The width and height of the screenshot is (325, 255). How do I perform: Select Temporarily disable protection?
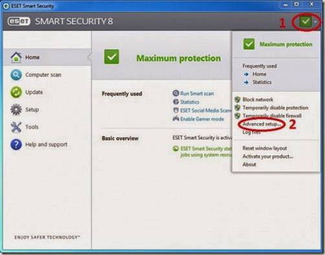click(x=275, y=107)
